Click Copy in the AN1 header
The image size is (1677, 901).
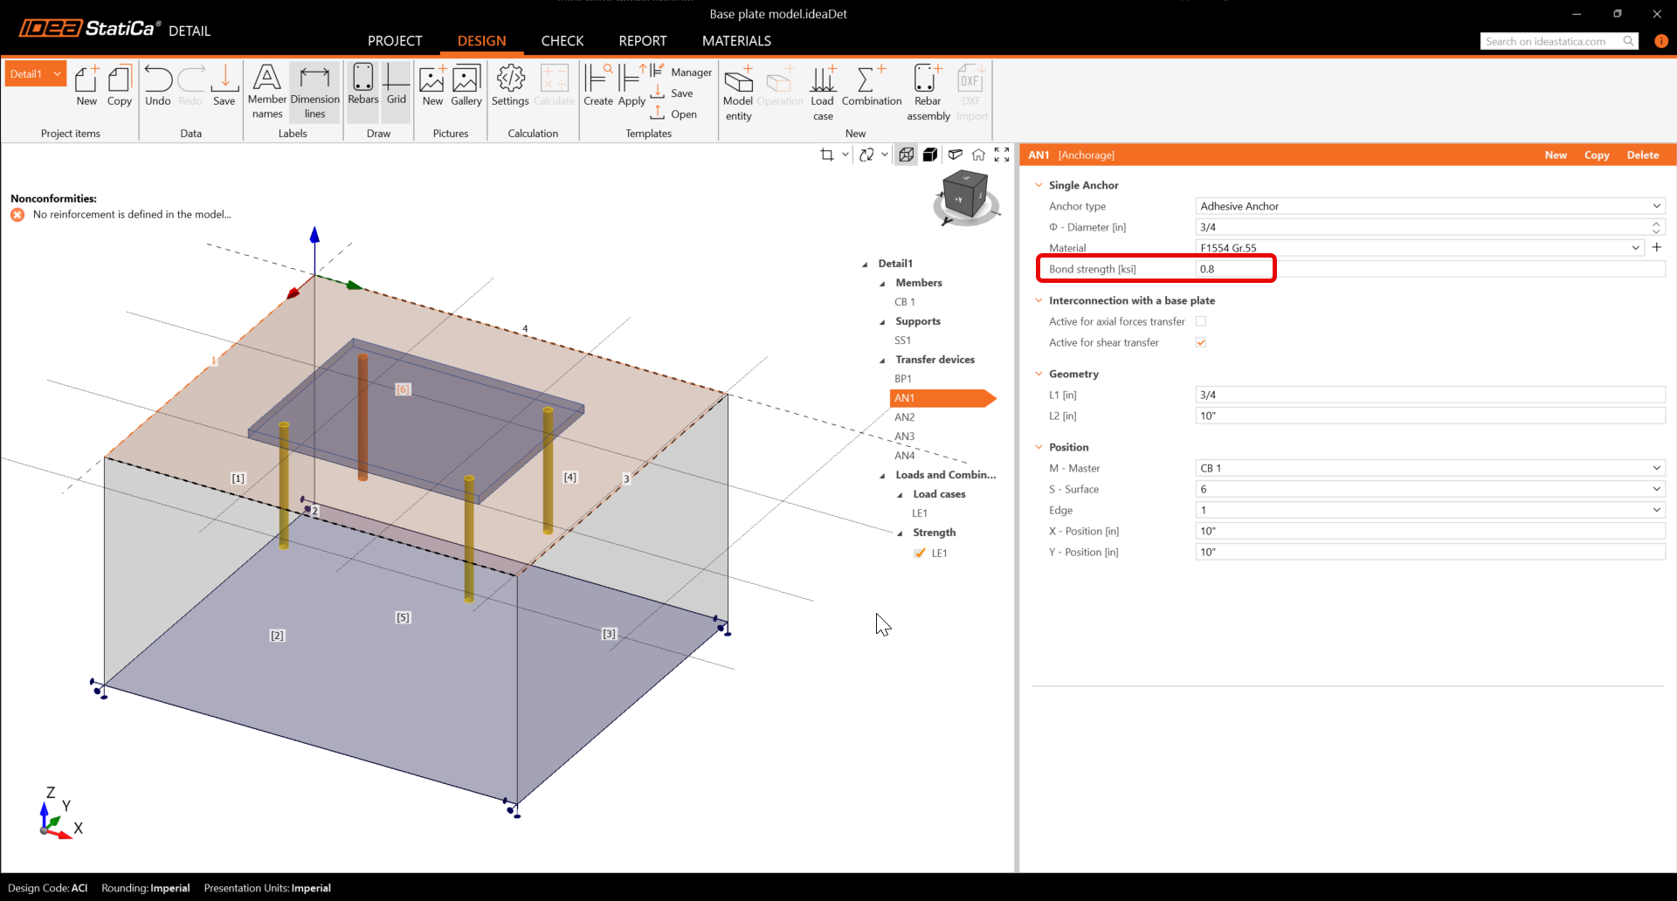[1597, 155]
